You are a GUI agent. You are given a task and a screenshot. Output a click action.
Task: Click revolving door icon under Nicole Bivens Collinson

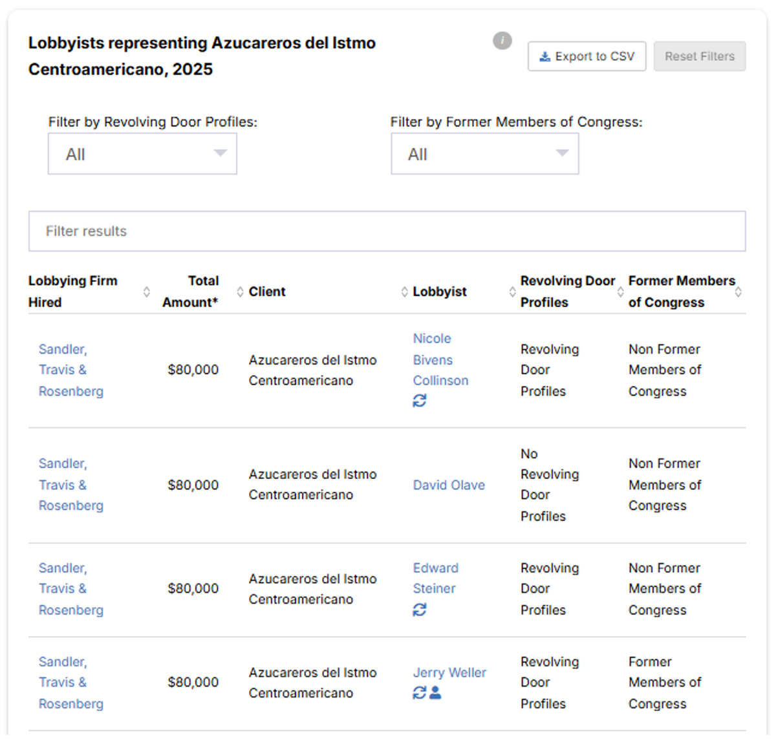[420, 401]
